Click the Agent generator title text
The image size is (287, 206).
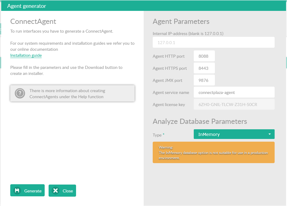click(x=27, y=6)
